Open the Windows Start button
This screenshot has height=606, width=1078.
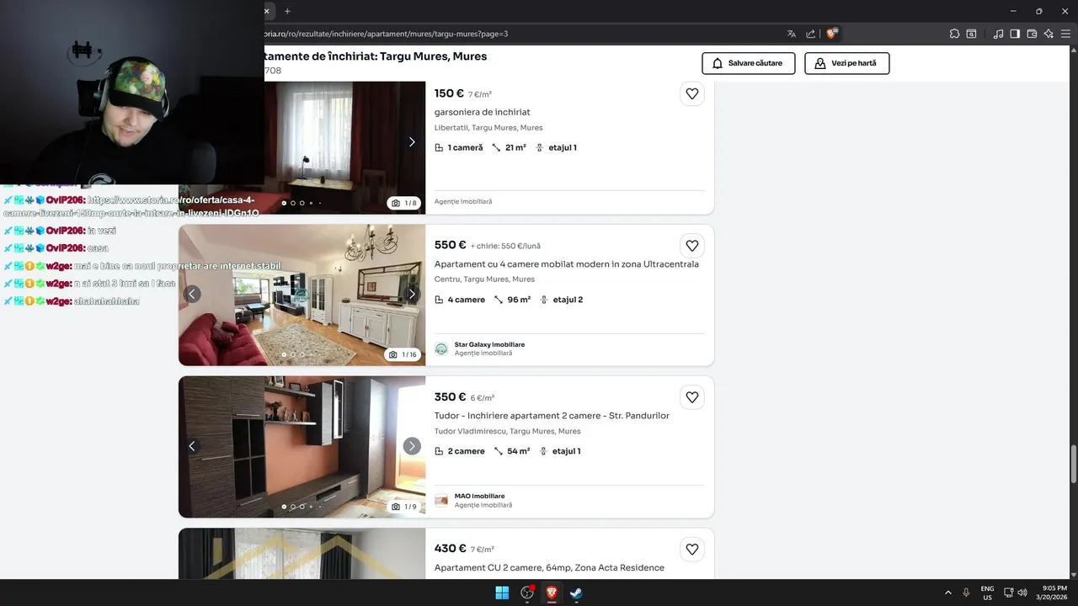(x=502, y=593)
